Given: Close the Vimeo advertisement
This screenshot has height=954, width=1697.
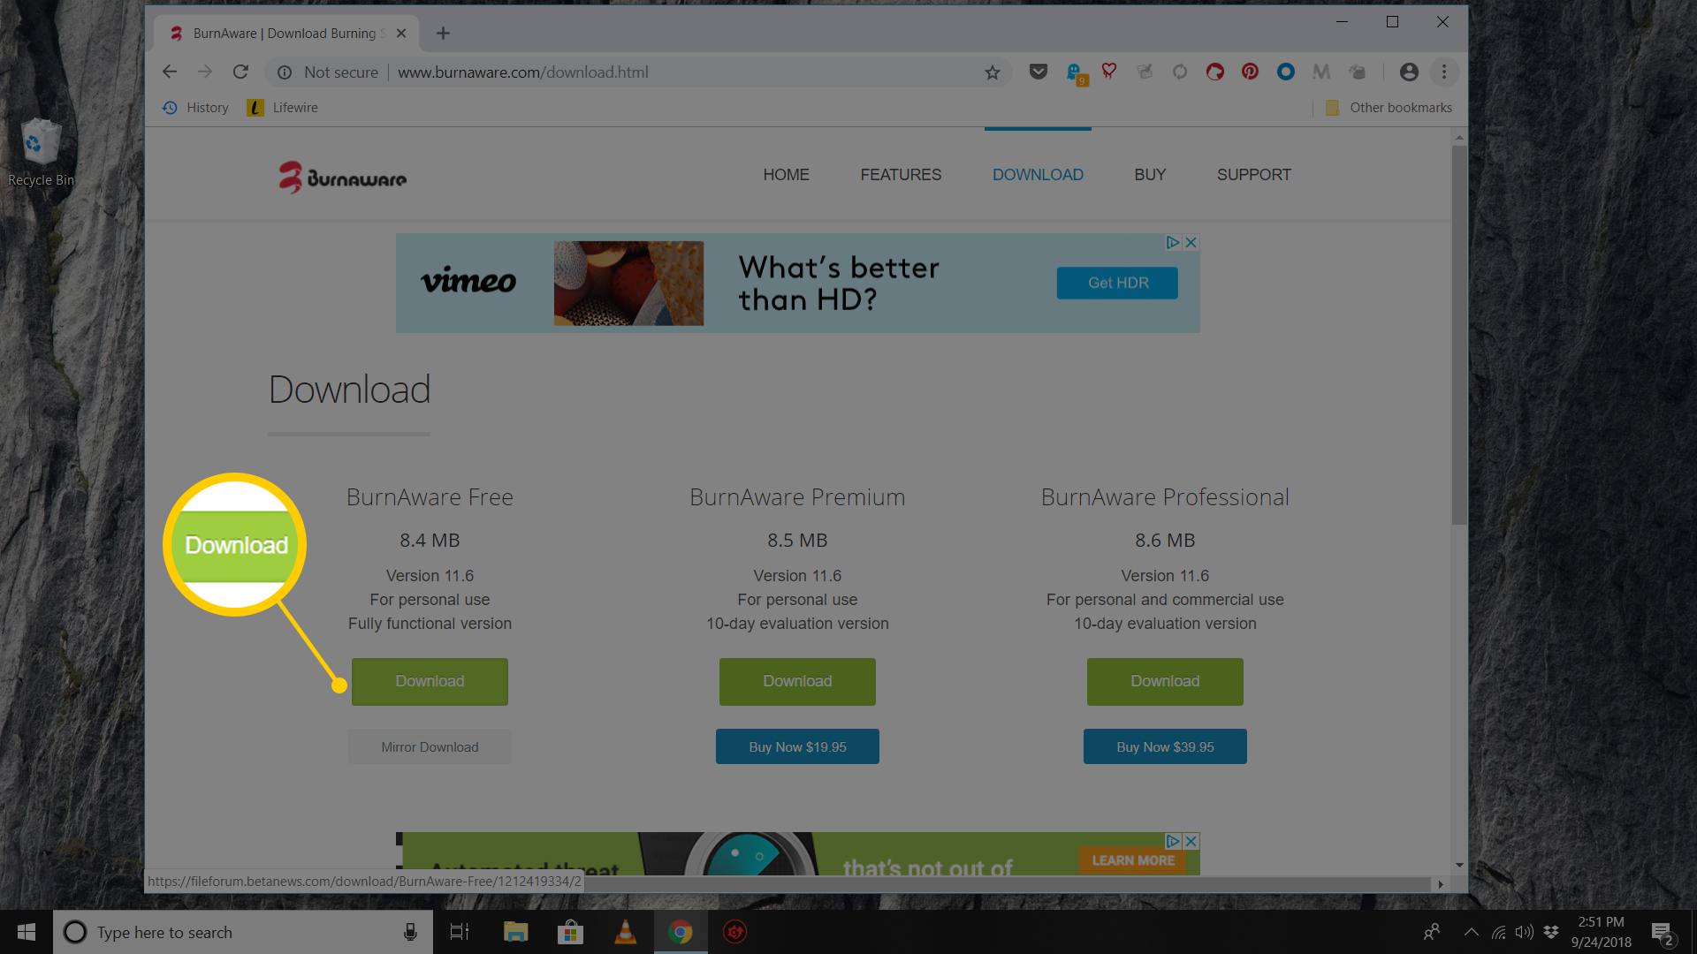Looking at the screenshot, I should (1191, 242).
